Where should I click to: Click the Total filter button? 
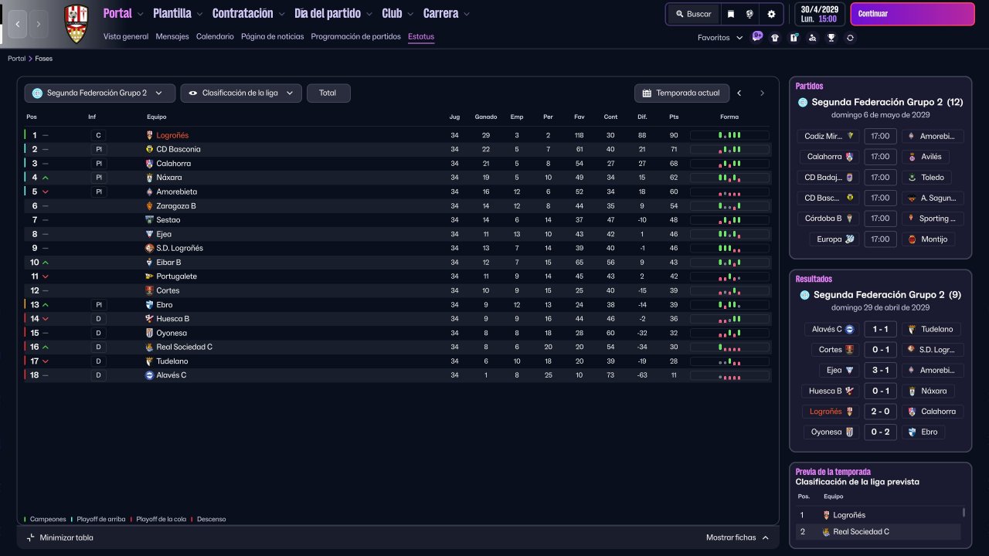(x=328, y=93)
